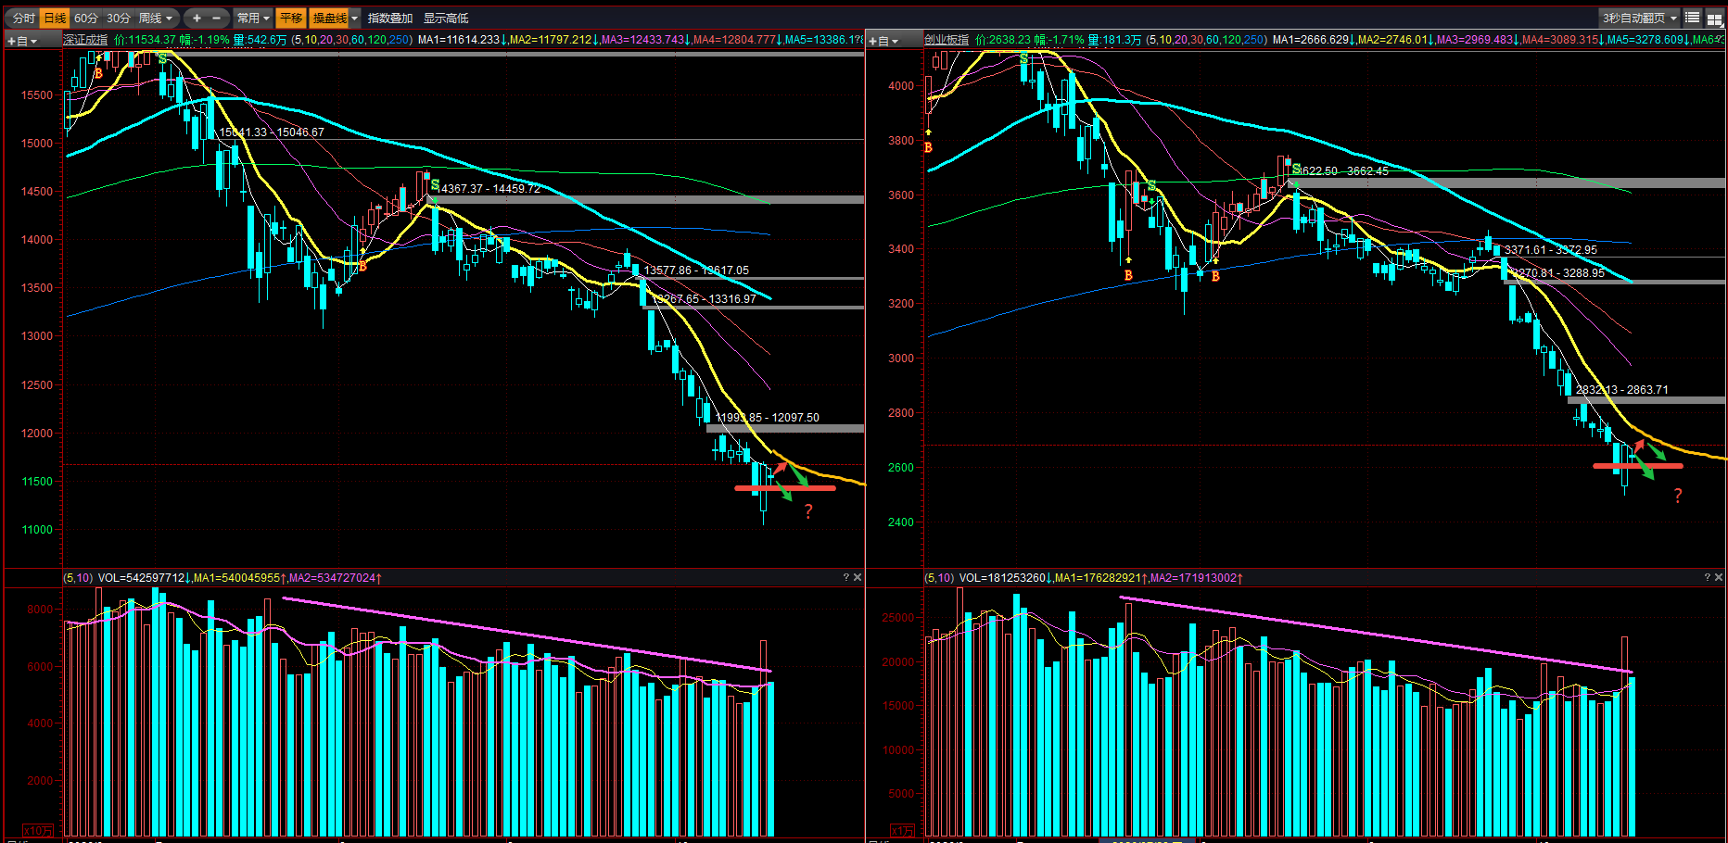This screenshot has height=843, width=1728.
Task: Toggle the 操盘线 indicator button
Action: [x=329, y=18]
